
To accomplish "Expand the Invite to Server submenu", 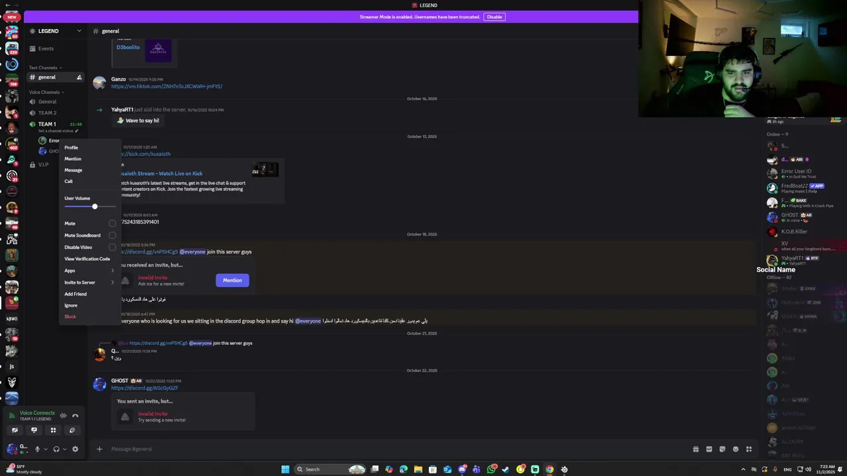I will [90, 282].
